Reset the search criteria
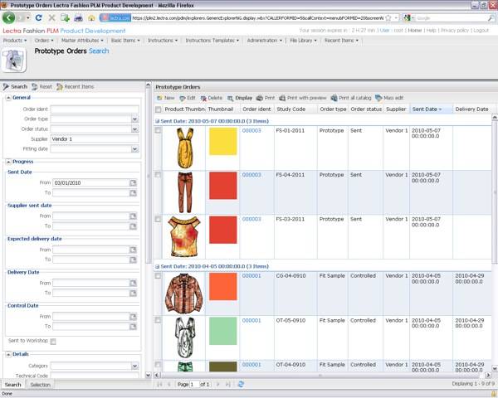498x398 pixels. [42, 86]
